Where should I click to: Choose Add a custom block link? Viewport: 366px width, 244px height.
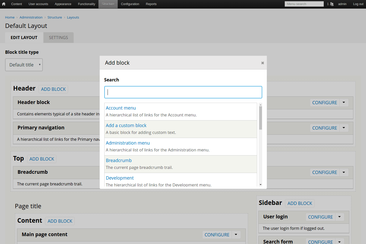126,126
